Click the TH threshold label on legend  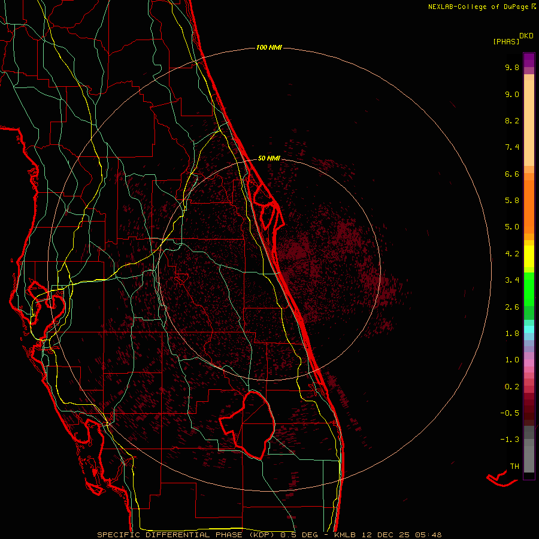514,466
